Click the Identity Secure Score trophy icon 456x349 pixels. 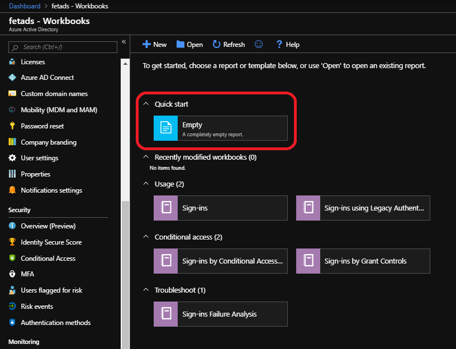(12, 242)
